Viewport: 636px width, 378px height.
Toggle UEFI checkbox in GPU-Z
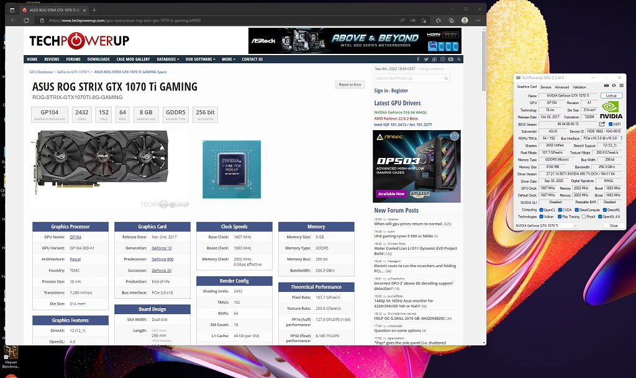(x=611, y=125)
